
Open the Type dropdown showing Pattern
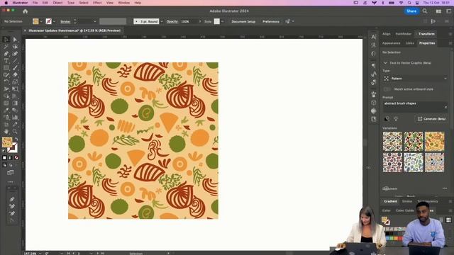pos(415,79)
